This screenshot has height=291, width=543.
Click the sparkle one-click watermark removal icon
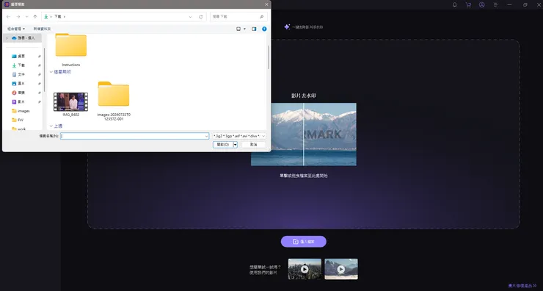(287, 26)
